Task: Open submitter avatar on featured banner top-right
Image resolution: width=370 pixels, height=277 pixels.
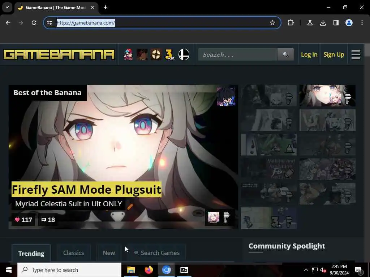Action: tap(226, 97)
